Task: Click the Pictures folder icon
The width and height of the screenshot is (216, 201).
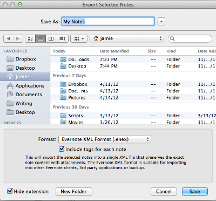Action: coord(63,97)
